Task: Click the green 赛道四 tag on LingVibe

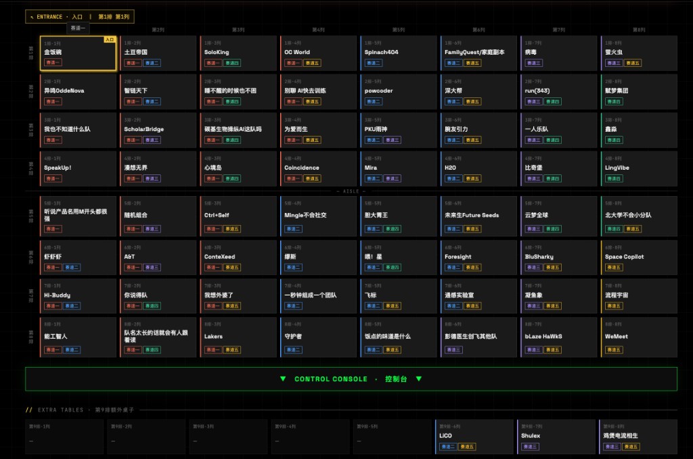Action: point(613,178)
